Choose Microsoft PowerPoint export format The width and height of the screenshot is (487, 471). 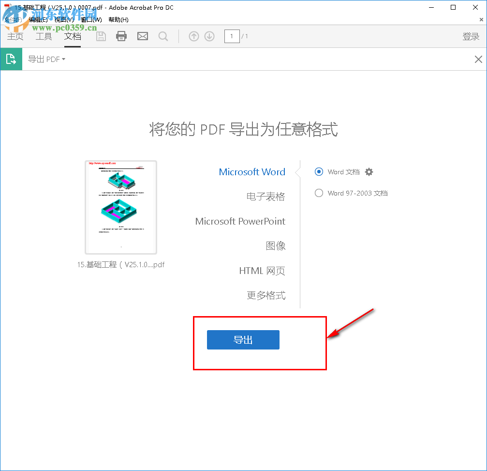pos(240,221)
